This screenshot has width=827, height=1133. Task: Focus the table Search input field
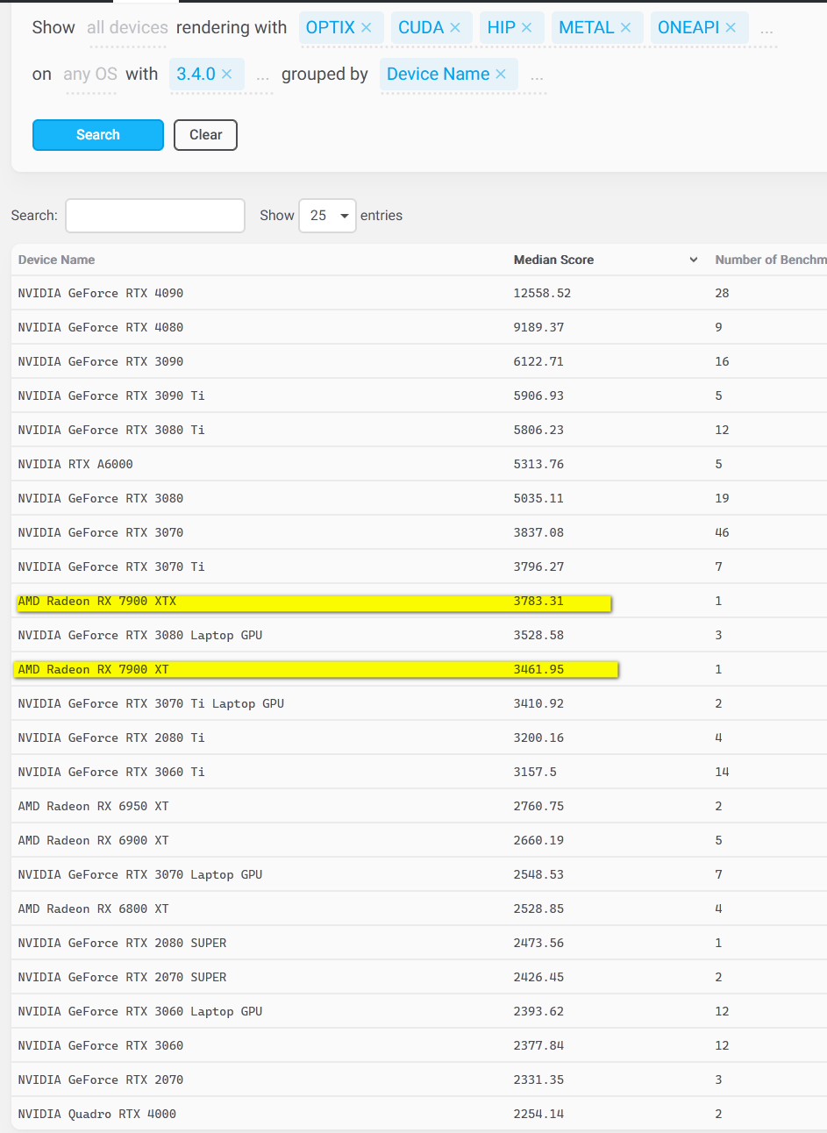[x=155, y=216]
